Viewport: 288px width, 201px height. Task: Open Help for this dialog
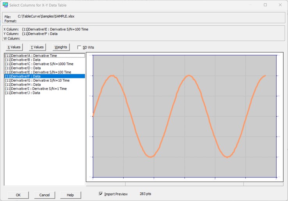(x=70, y=195)
